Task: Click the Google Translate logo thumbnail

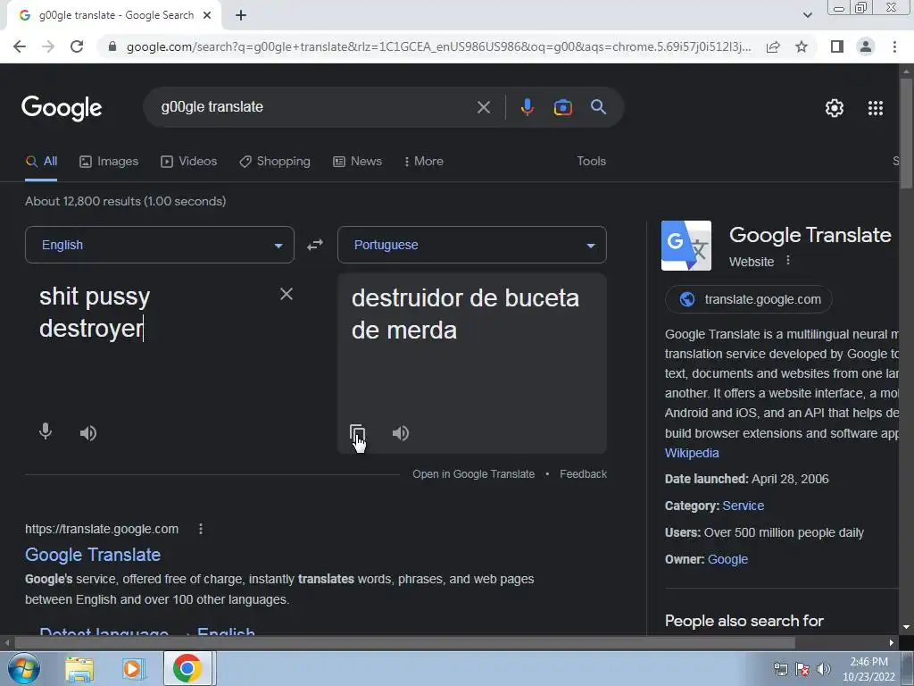Action: 686,246
